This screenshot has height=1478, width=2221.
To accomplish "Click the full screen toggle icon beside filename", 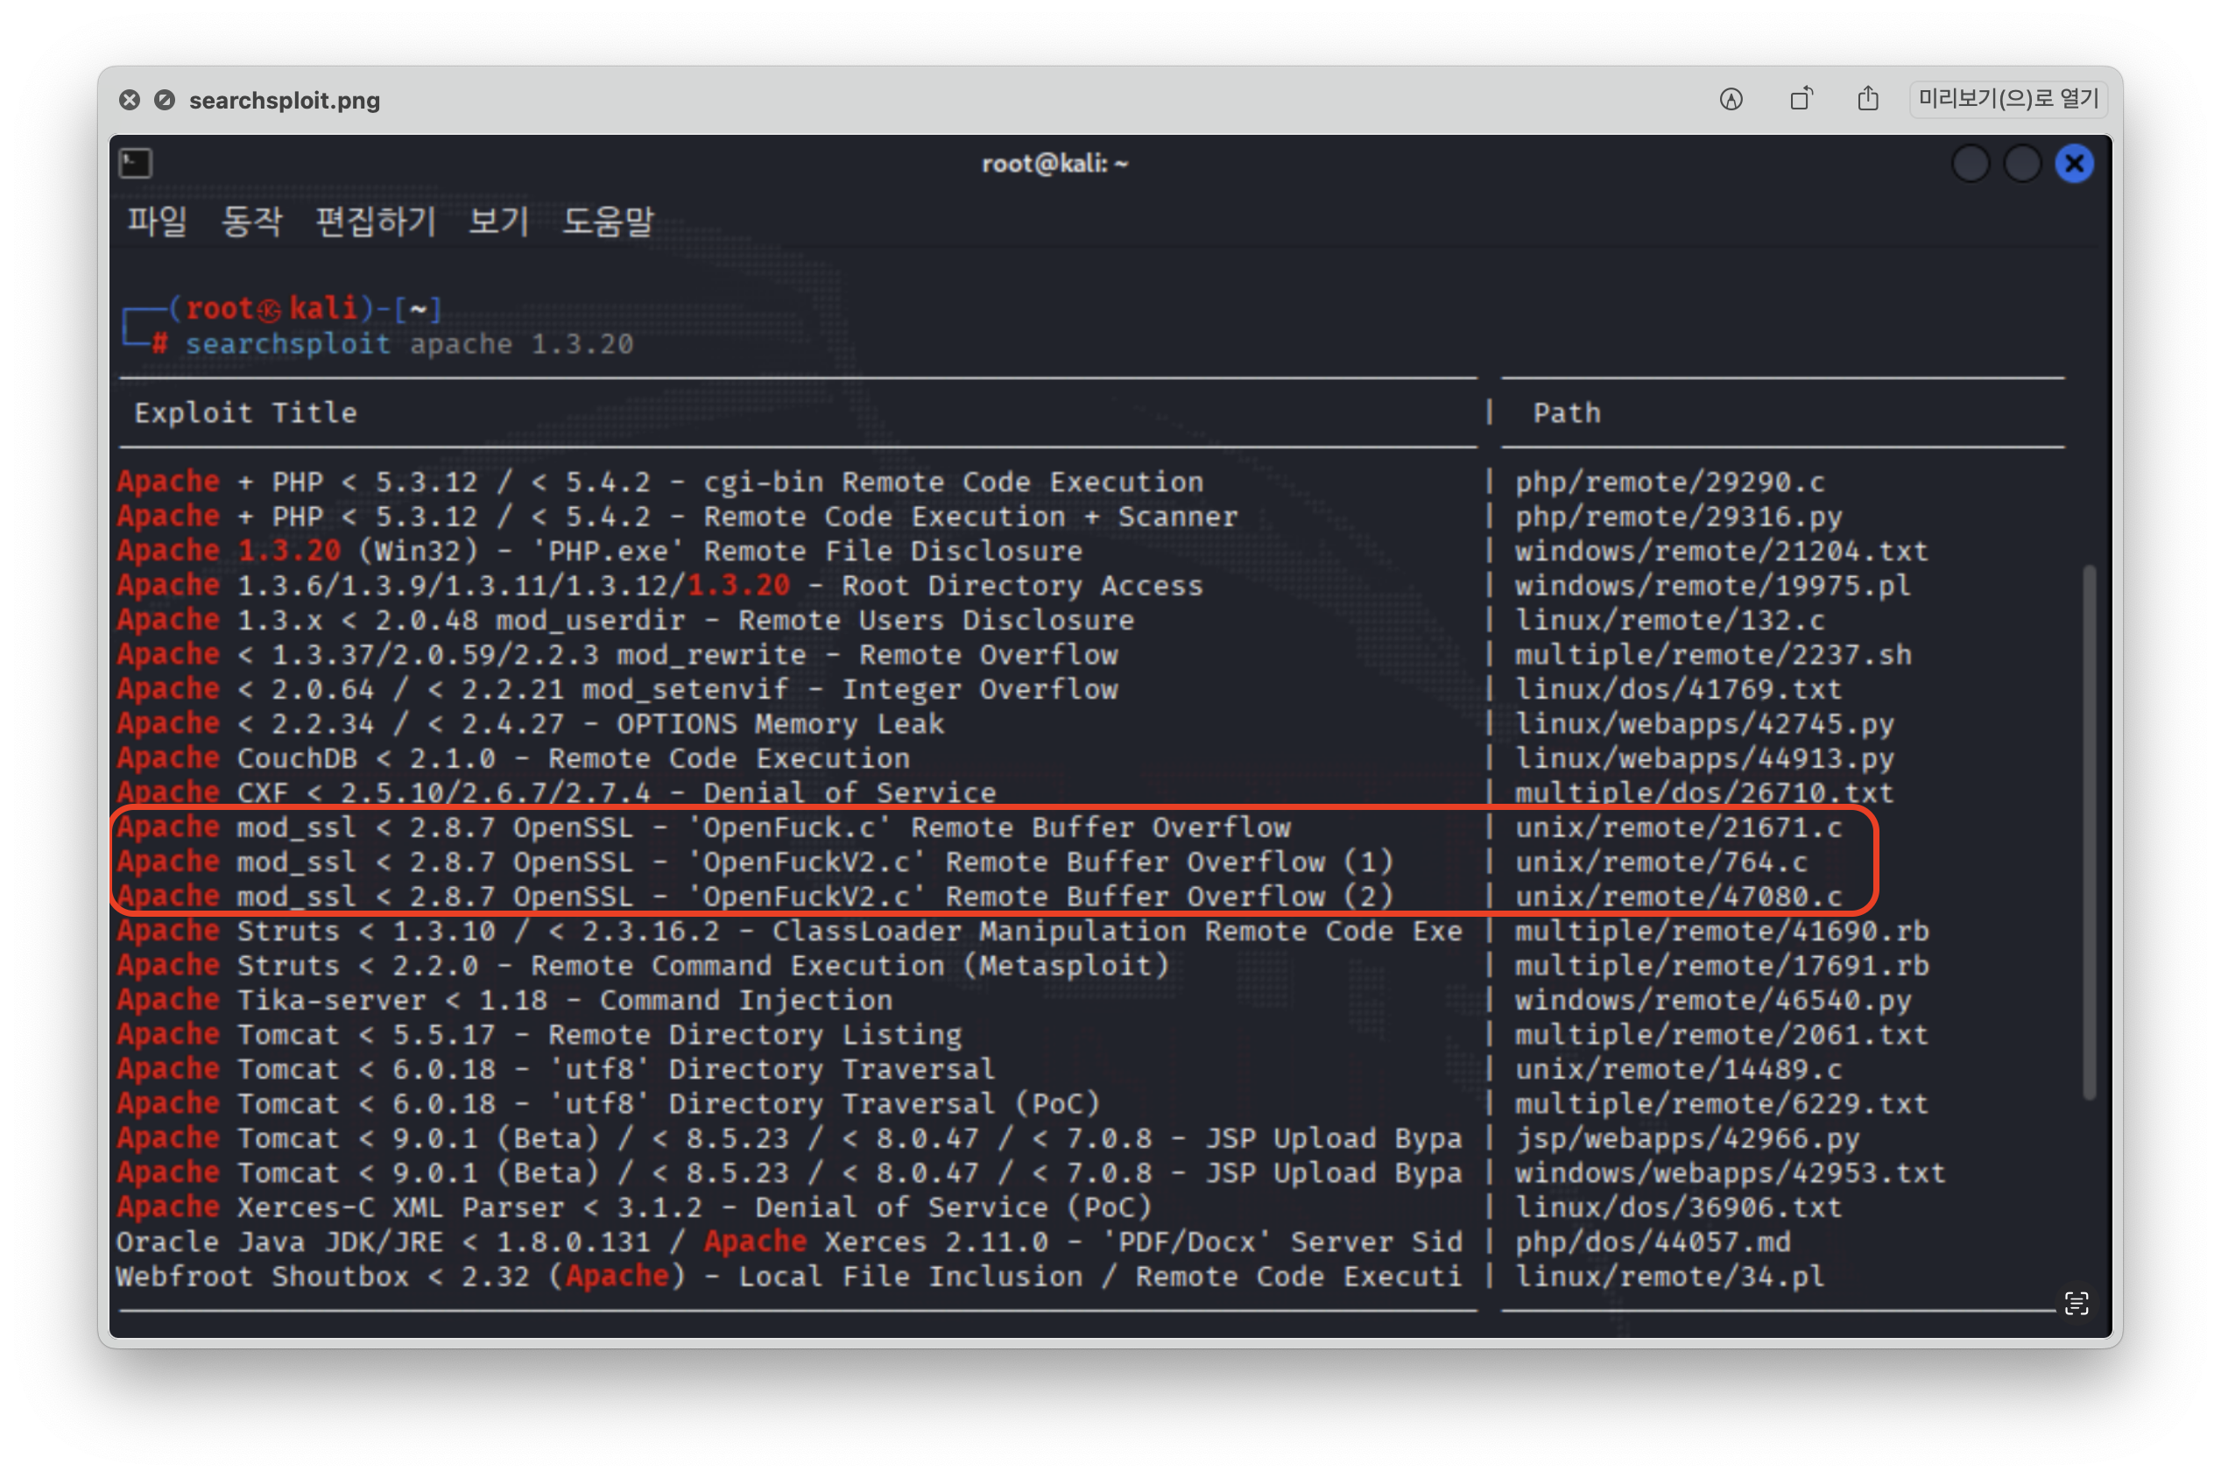I will pyautogui.click(x=165, y=100).
